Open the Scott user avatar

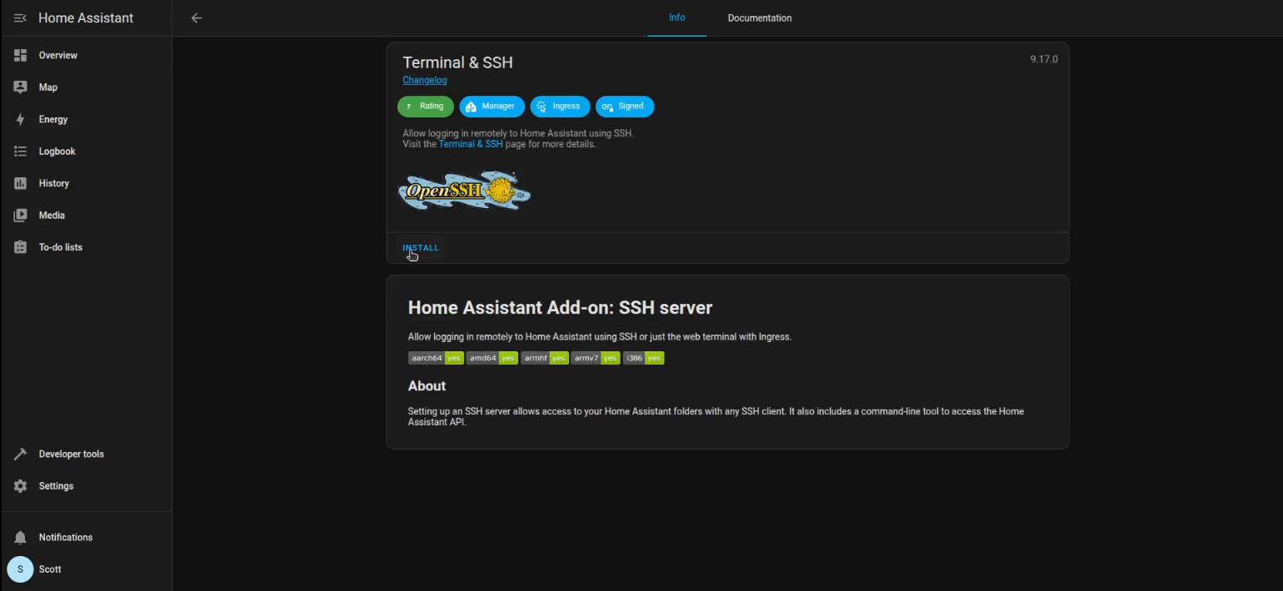coord(20,569)
